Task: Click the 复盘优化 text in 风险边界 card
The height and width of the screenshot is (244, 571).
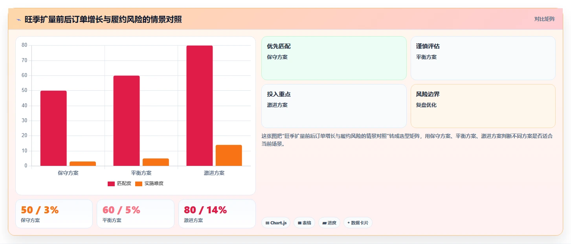Action: coord(426,105)
